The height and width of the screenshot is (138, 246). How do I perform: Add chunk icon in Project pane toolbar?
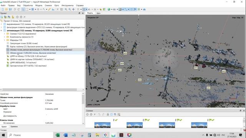[2, 17]
